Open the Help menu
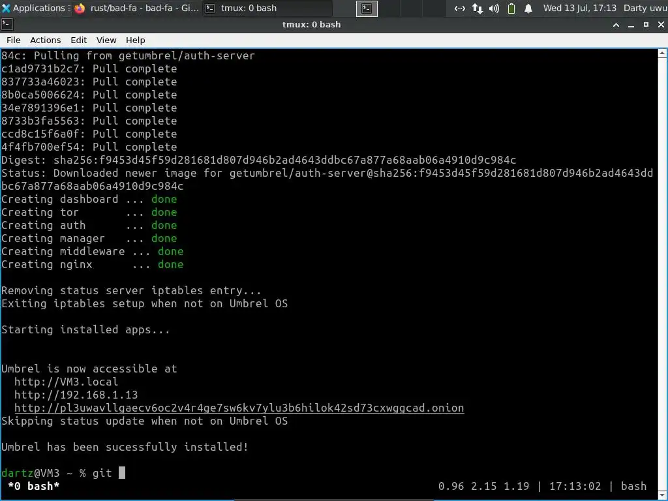Viewport: 668px width, 501px height. pyautogui.click(x=136, y=40)
